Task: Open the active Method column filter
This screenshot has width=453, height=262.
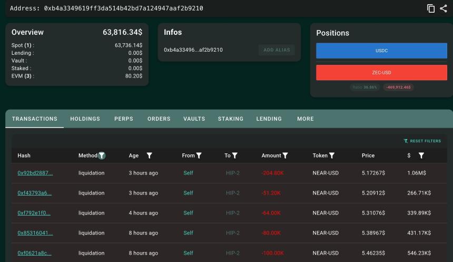Action: (x=102, y=156)
